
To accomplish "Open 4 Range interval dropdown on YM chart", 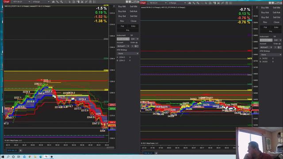I will click(x=177, y=3).
